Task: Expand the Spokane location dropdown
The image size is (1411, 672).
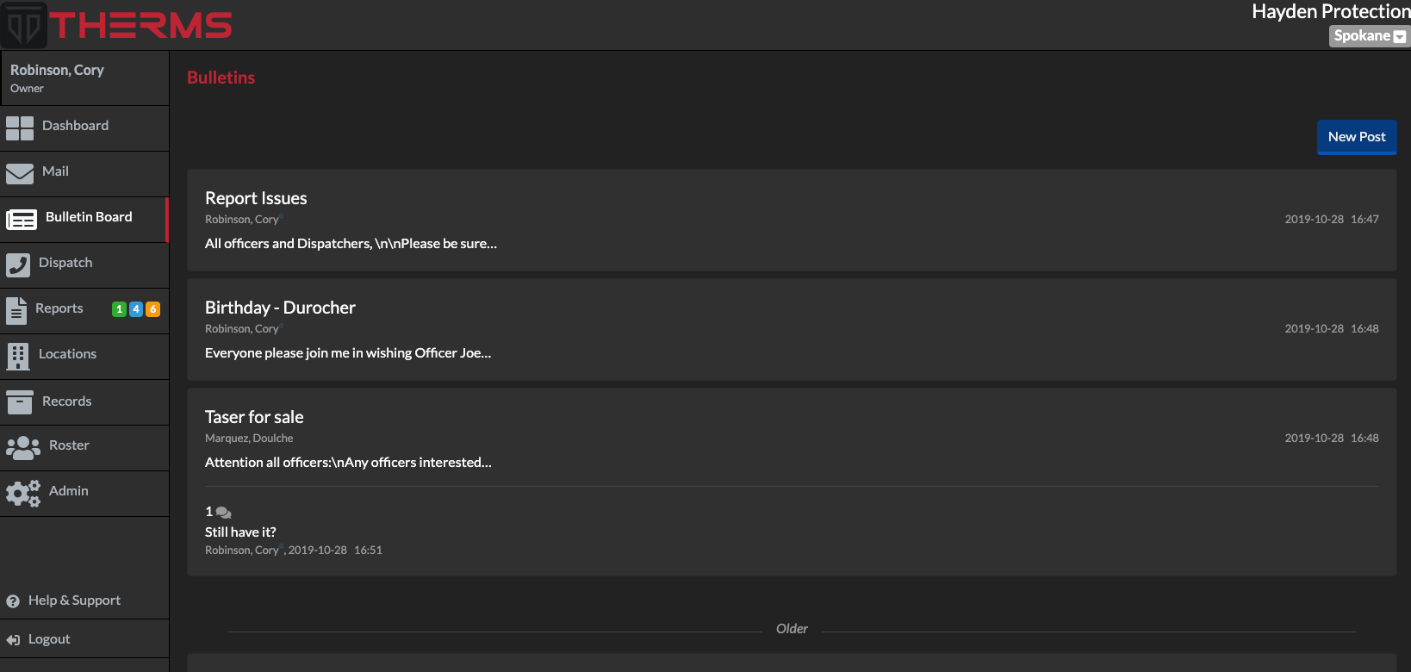Action: point(1369,36)
